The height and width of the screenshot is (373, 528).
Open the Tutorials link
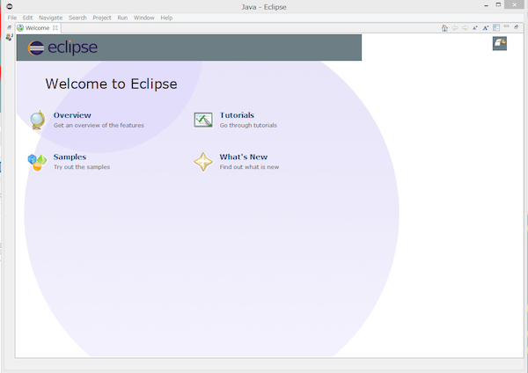(237, 115)
